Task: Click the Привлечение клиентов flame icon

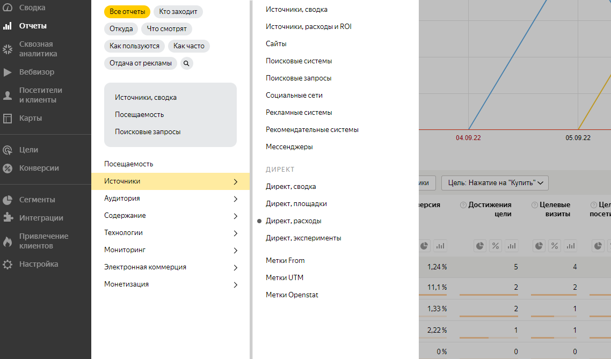Action: coord(8,241)
